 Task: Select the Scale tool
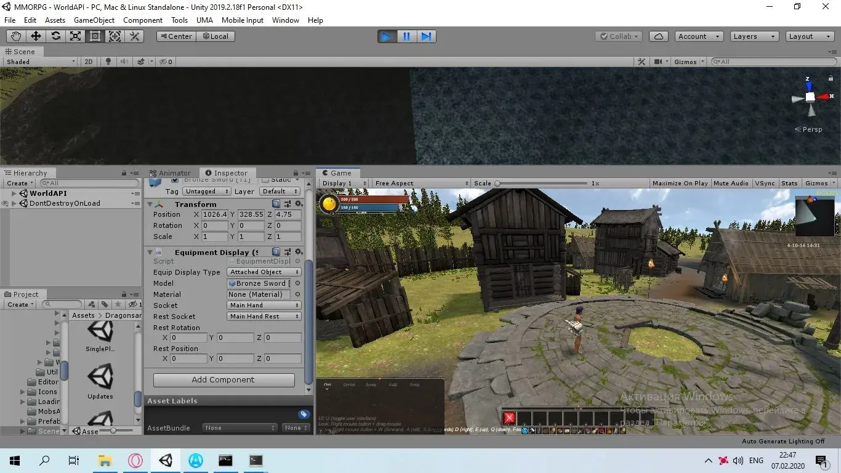75,36
